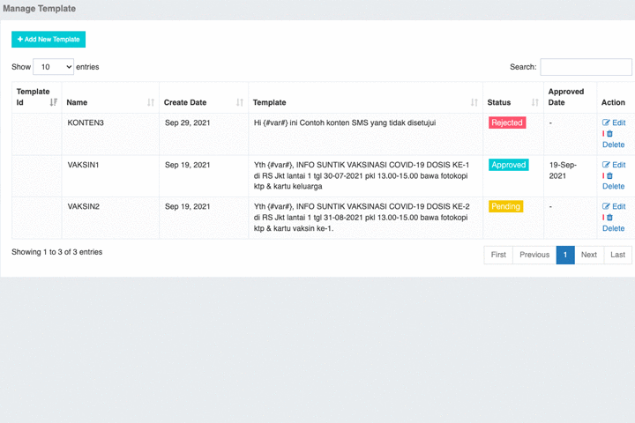The height and width of the screenshot is (423, 635).
Task: Go to First page
Action: coord(498,255)
